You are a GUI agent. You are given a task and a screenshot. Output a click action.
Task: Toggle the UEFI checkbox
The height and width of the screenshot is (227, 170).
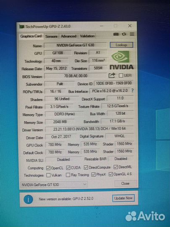point(121,75)
